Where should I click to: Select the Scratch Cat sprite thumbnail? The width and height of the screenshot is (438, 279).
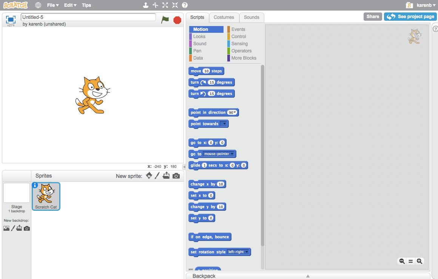click(46, 196)
